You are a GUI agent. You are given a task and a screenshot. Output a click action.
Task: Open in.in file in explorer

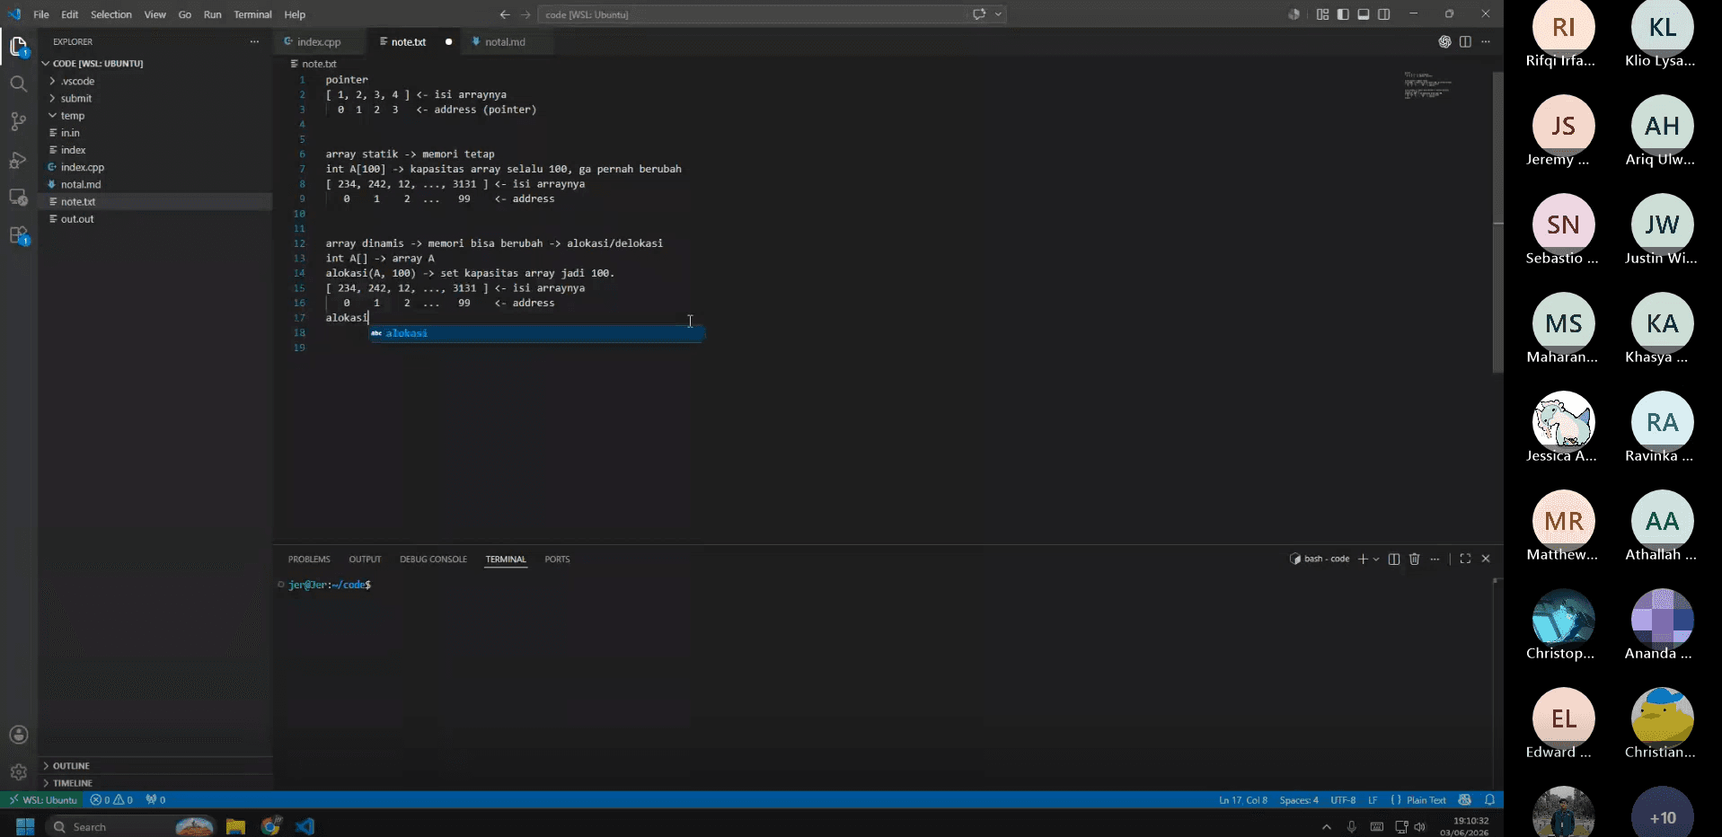[155, 132]
